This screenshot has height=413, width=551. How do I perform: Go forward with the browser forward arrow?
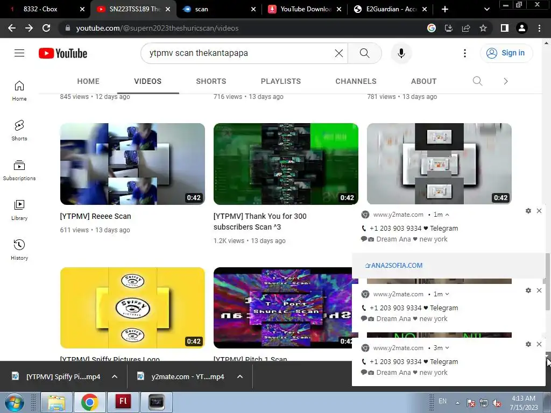[x=29, y=28]
